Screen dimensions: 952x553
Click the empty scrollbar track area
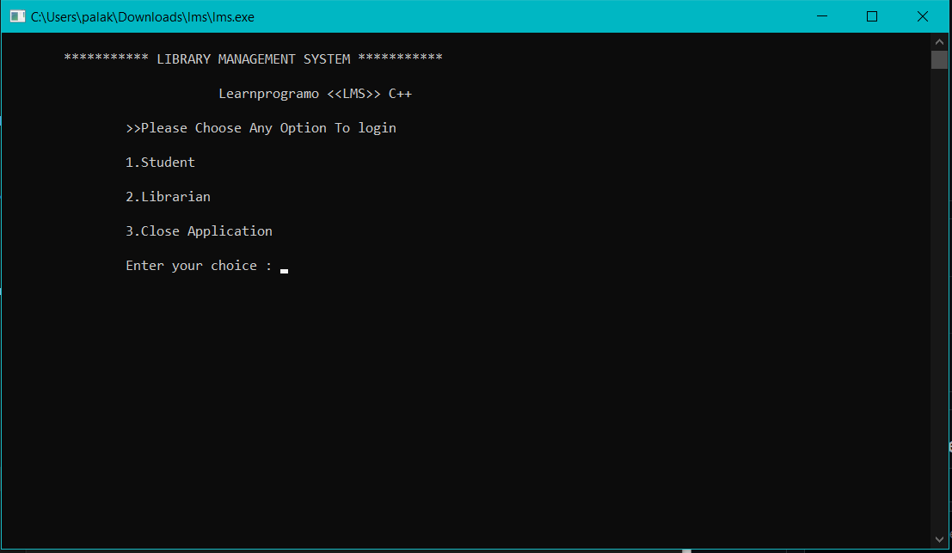coord(939,301)
